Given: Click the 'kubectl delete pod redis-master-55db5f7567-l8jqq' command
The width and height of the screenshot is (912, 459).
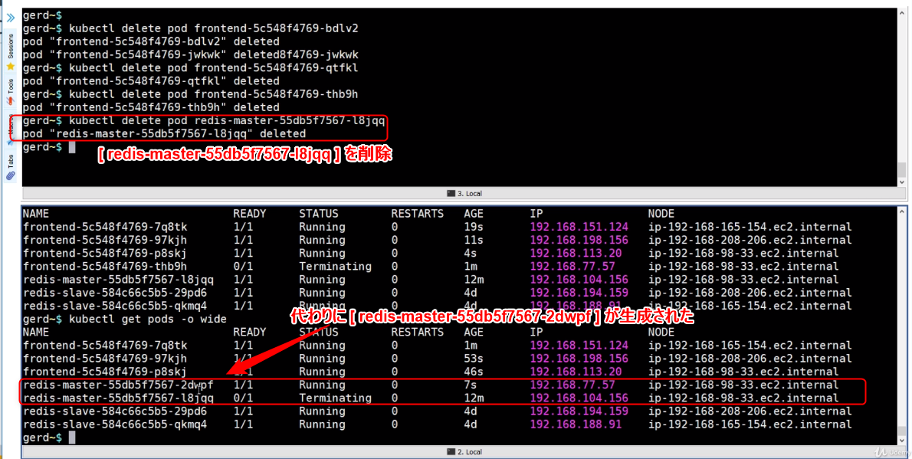Looking at the screenshot, I should [227, 121].
